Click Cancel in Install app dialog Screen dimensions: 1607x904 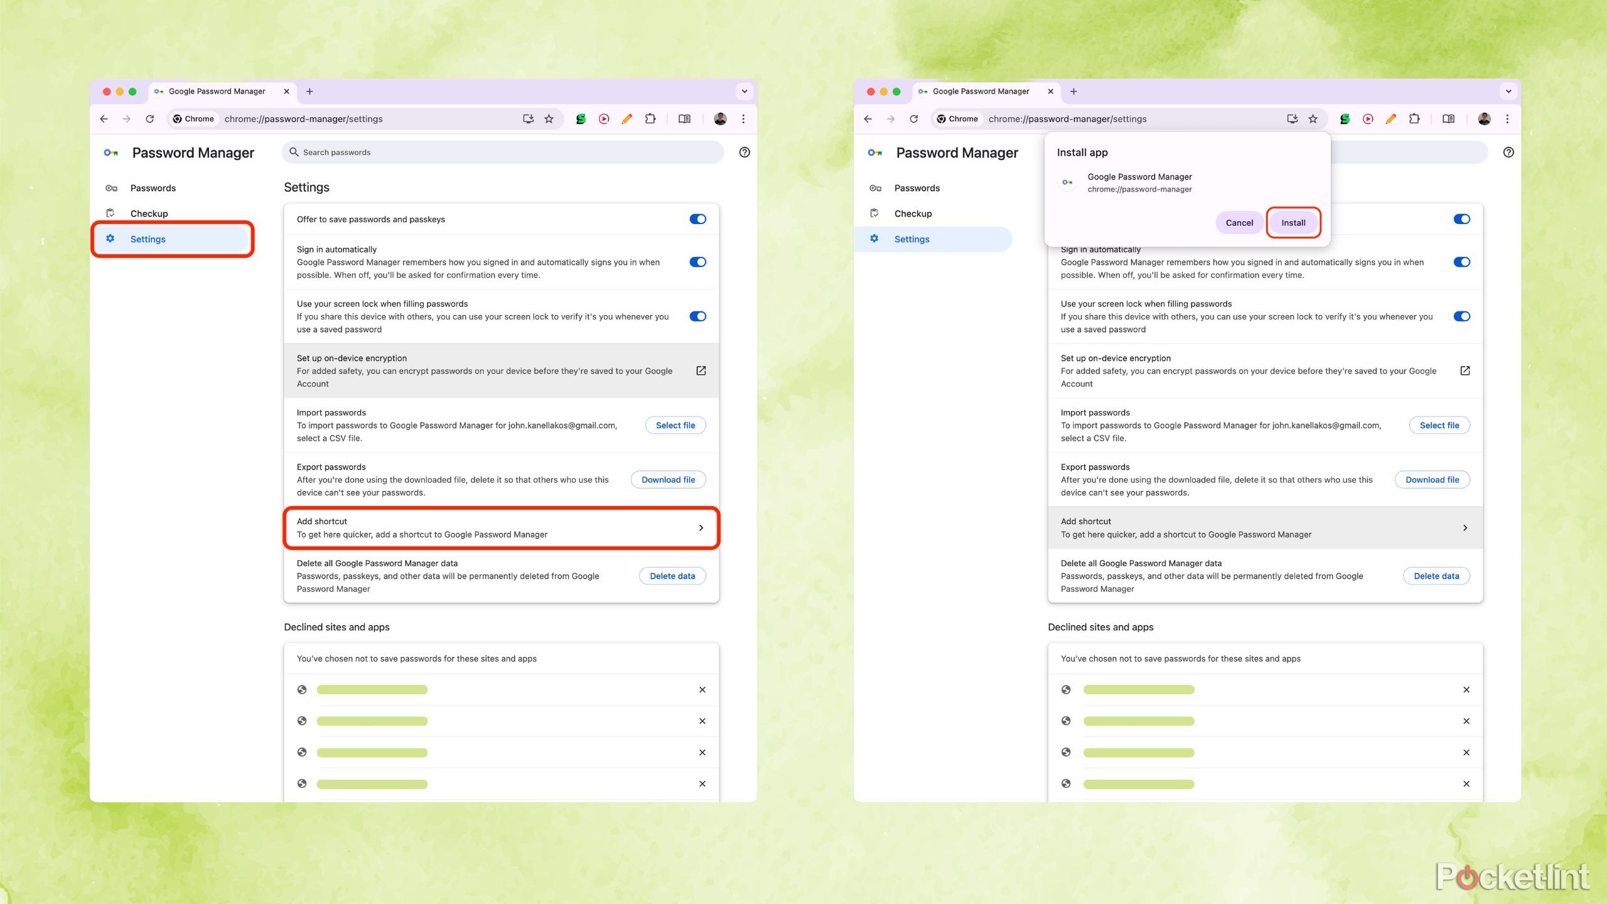1239,222
